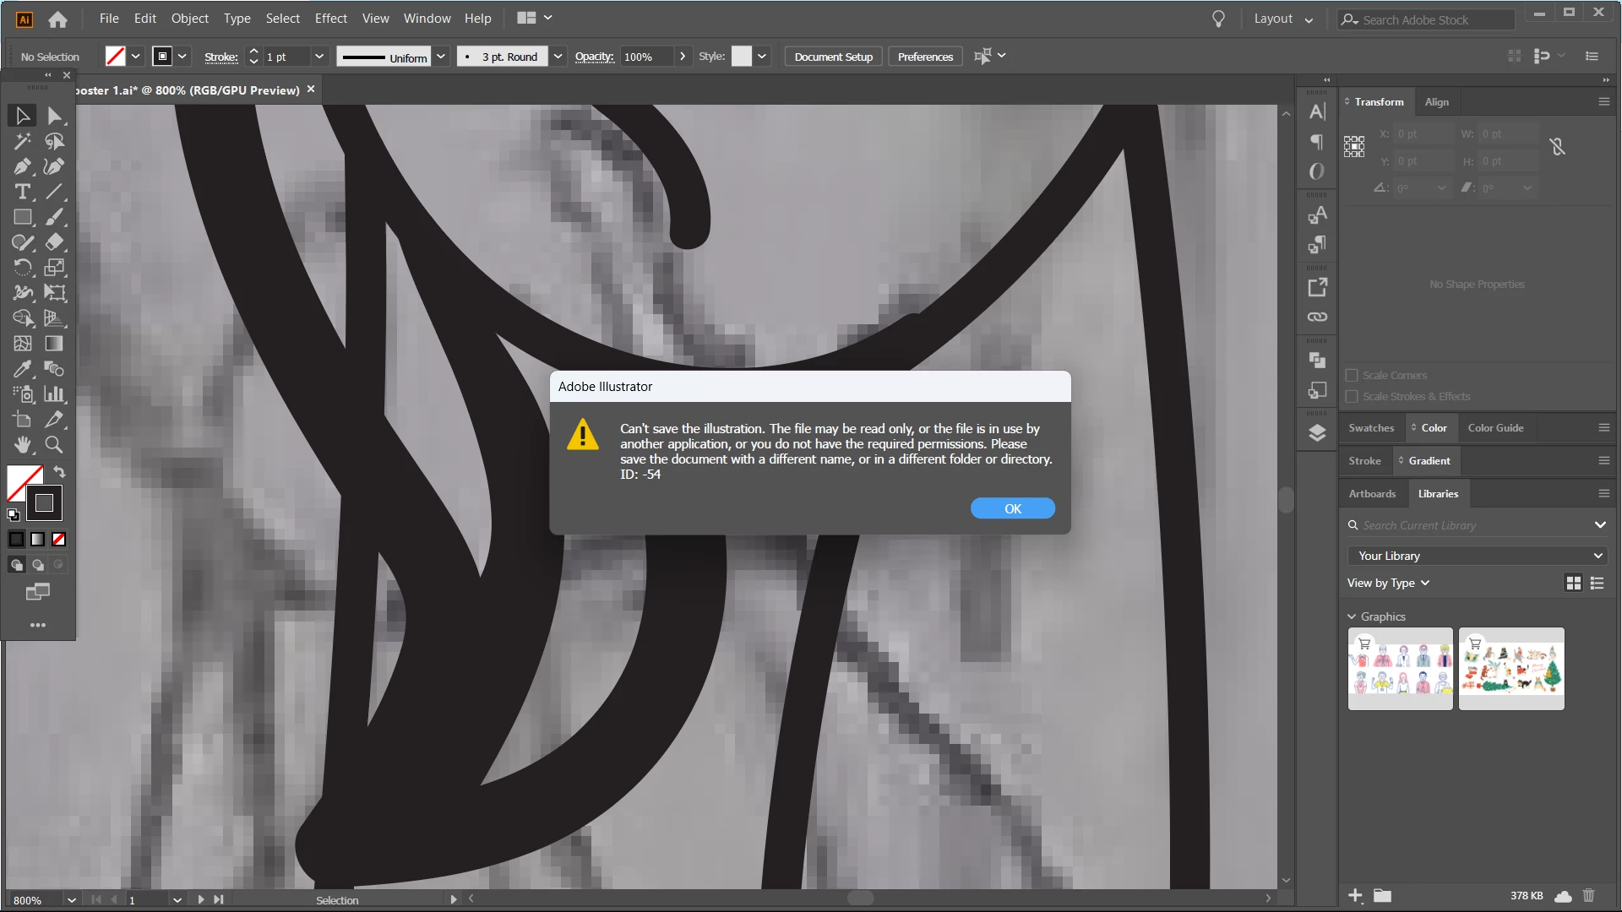Click OK in the error dialog
This screenshot has width=1622, height=912.
pos(1012,508)
